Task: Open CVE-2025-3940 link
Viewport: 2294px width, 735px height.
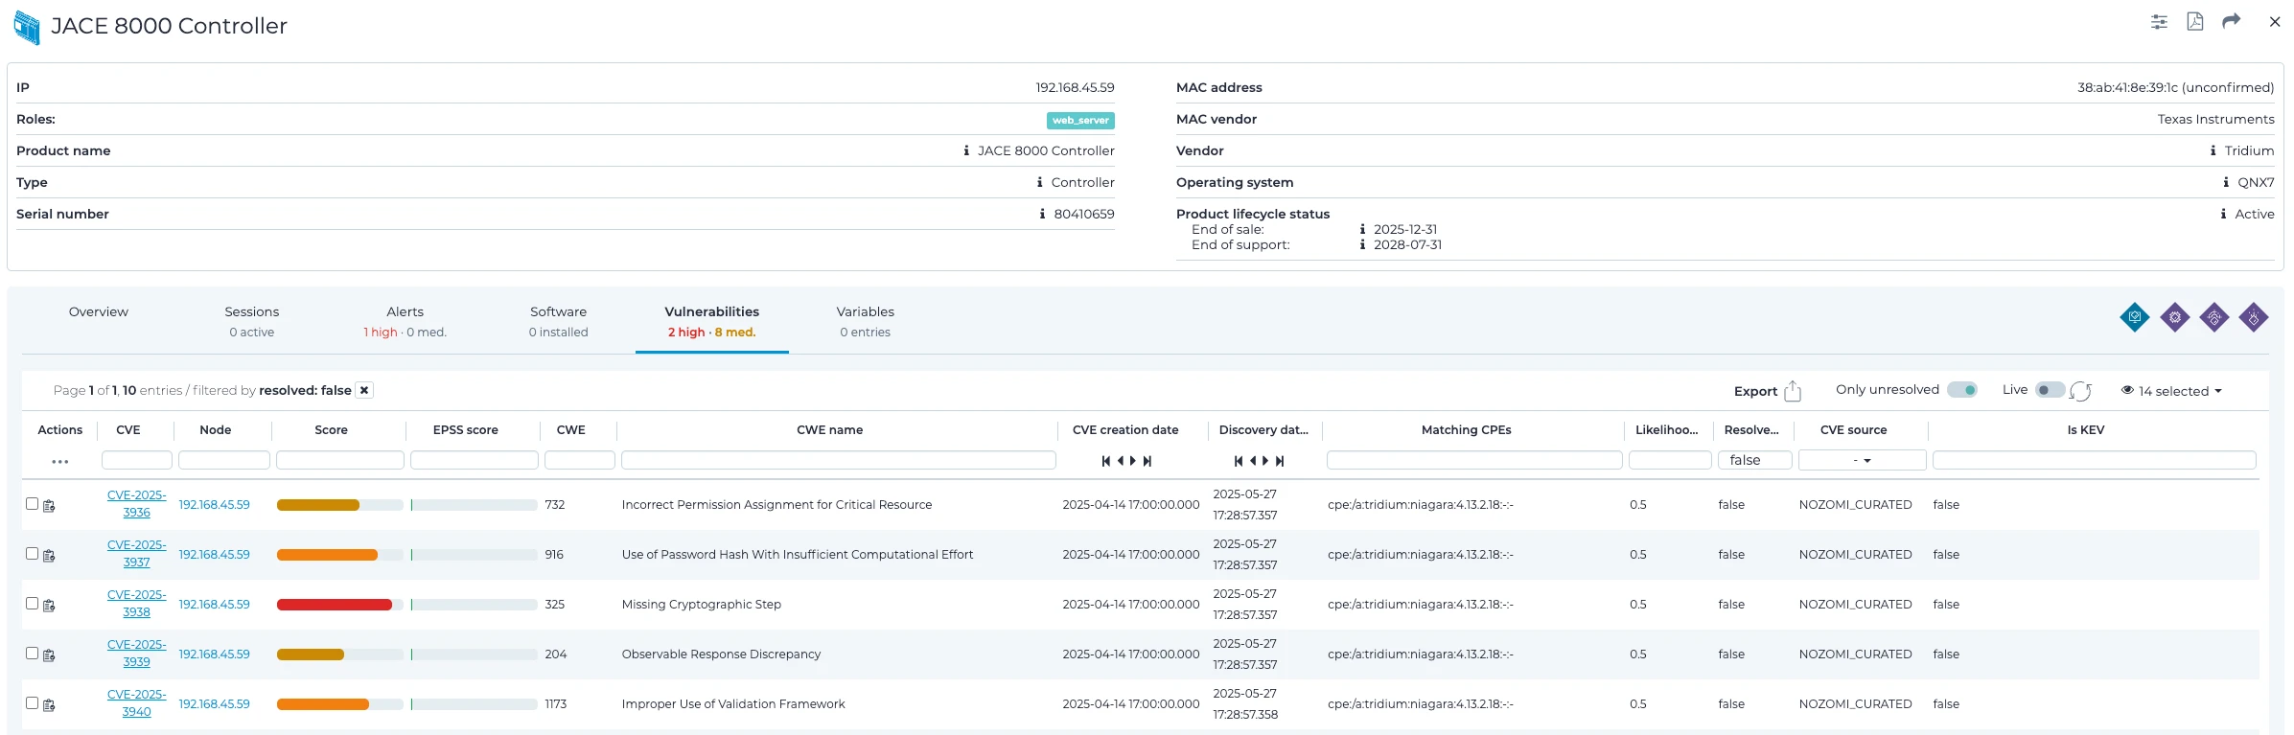Action: (136, 703)
